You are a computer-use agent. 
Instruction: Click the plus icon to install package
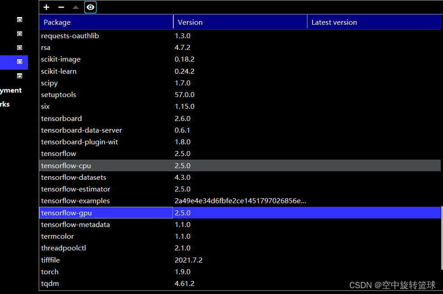point(46,7)
